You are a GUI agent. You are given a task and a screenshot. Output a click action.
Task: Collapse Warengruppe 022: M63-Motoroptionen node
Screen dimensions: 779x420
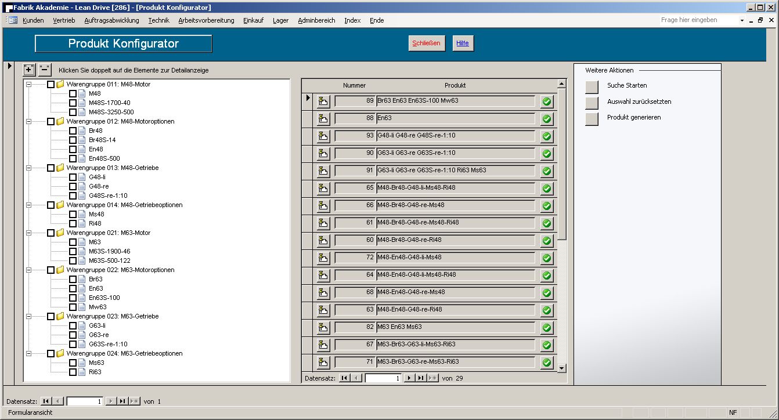pos(28,270)
